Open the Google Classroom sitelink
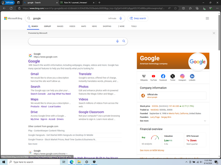221x165 pixels. coord(91,112)
